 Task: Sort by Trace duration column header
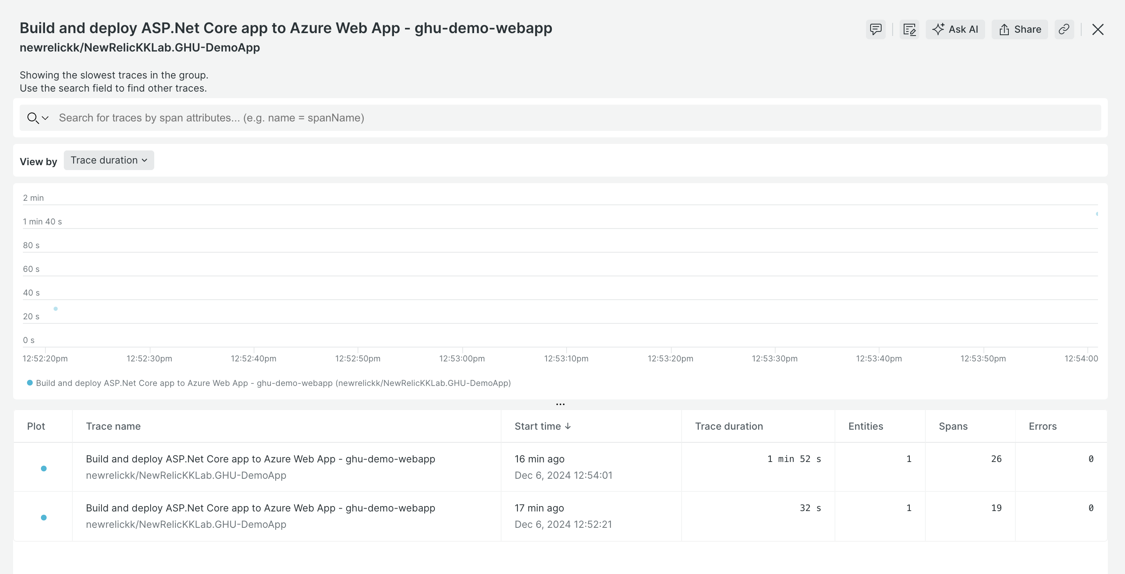pos(729,426)
